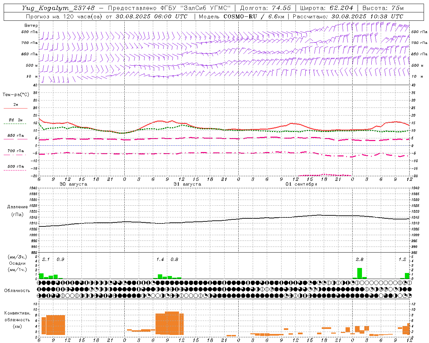Click the date label 31 августа
This screenshot has height=343, width=429.
(187, 184)
